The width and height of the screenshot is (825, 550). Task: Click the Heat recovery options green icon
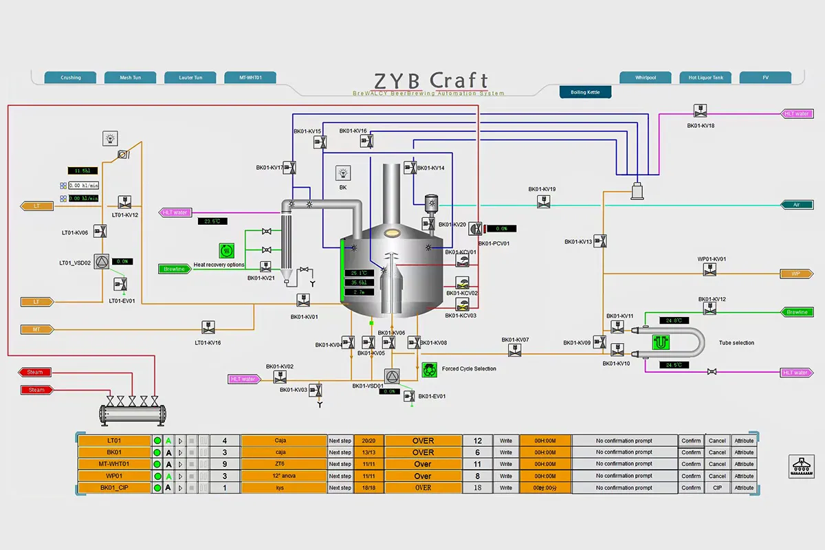click(x=227, y=251)
